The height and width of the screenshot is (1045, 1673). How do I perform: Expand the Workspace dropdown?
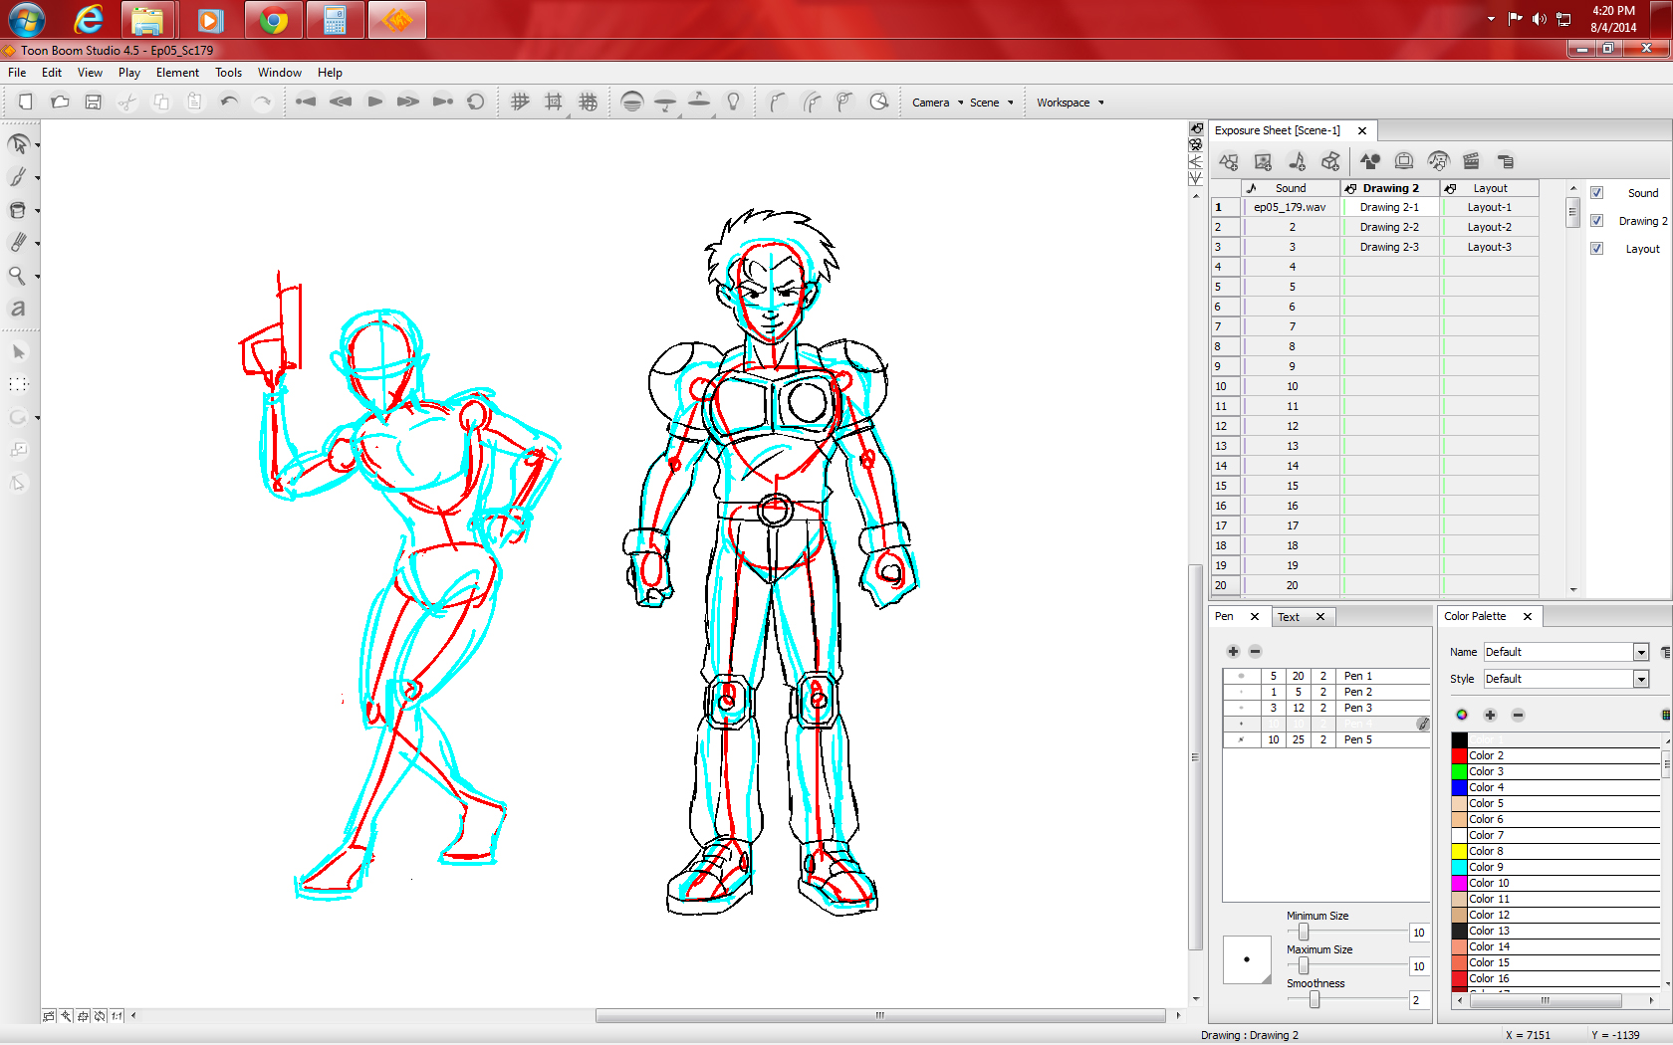1070,103
